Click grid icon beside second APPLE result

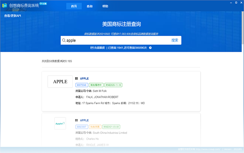click(x=77, y=120)
